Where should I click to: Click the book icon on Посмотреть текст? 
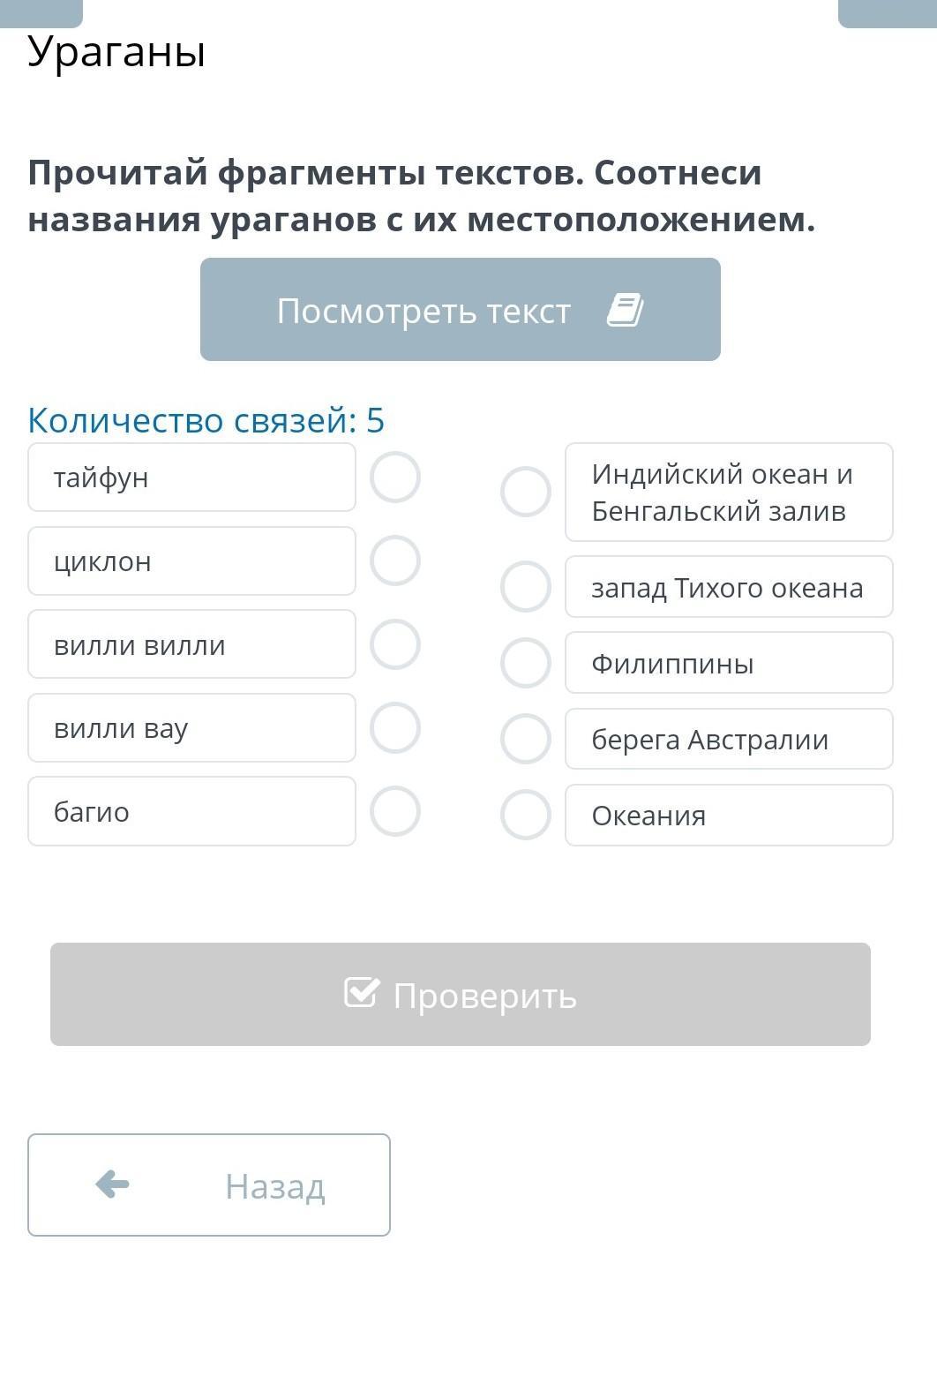pyautogui.click(x=626, y=311)
